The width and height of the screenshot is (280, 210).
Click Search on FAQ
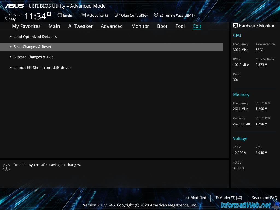[x=264, y=198]
